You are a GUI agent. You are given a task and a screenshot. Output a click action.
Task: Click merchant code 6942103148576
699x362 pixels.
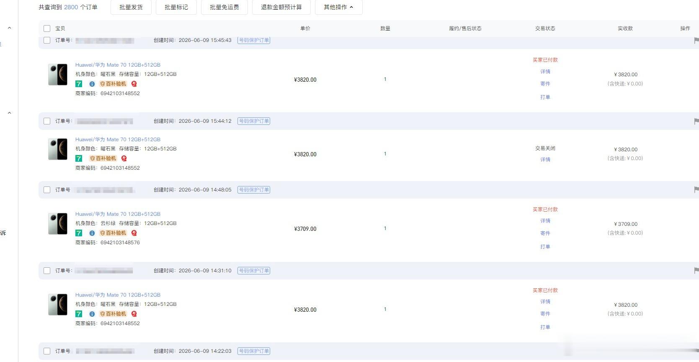point(120,243)
